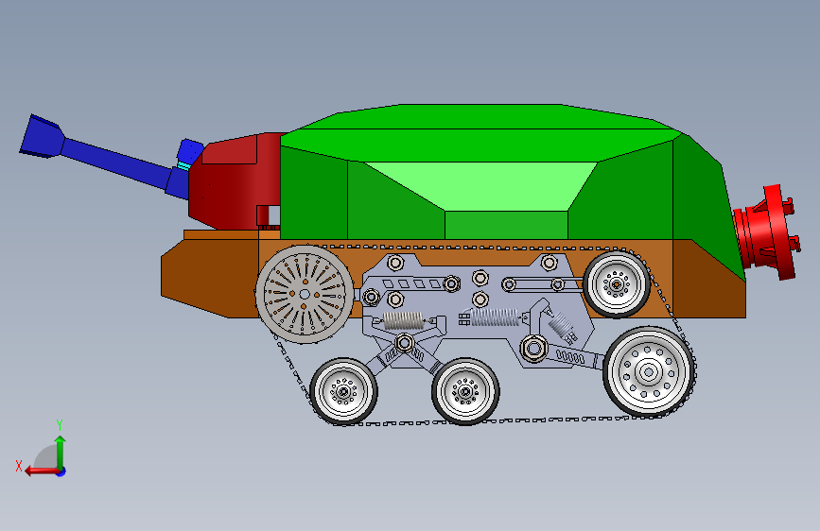The image size is (820, 531).
Task: Pick the upper-right idler wheel
Action: coord(617,284)
